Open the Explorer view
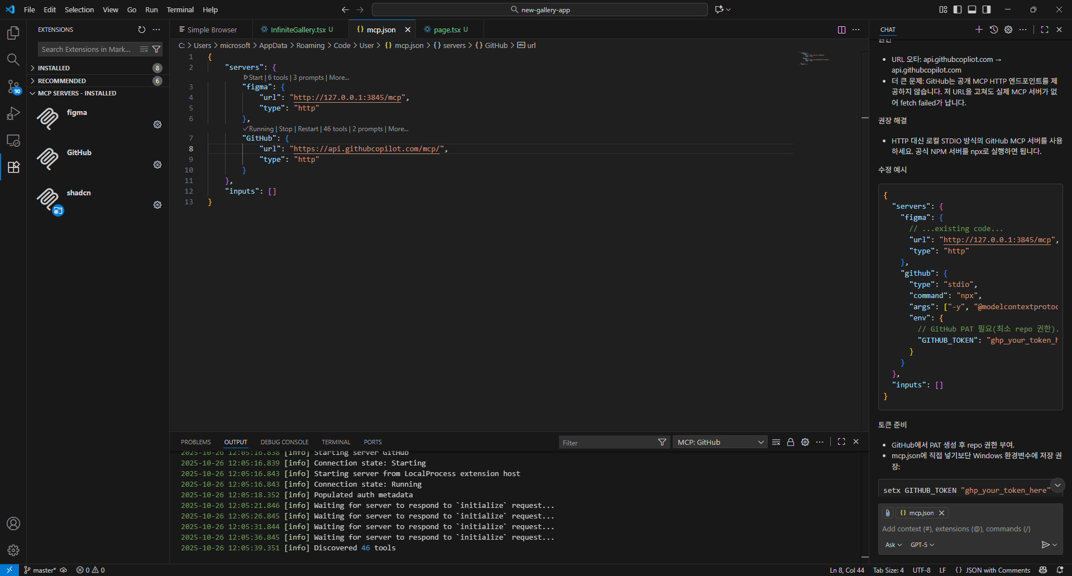1072x576 pixels. (13, 33)
